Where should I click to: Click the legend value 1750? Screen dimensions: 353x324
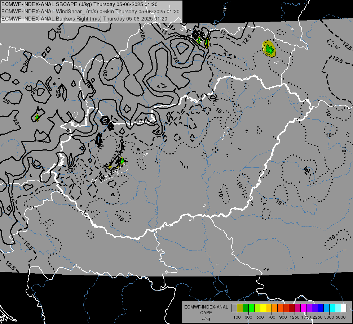click(306, 317)
